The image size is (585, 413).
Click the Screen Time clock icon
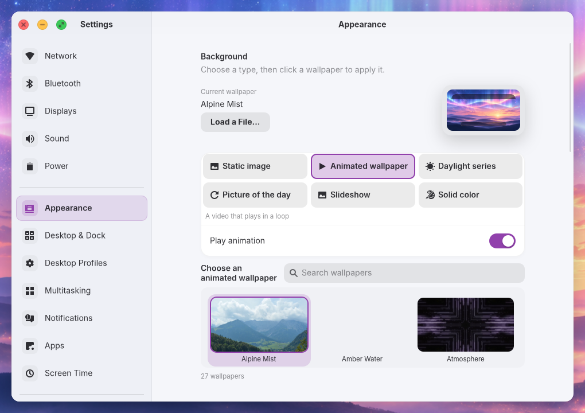(30, 373)
